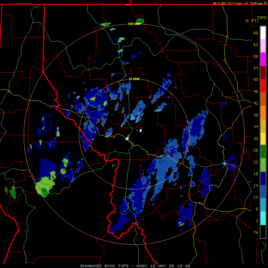Image resolution: width=268 pixels, height=268 pixels.
Task: Click the '22' legend label
Action: [256, 162]
